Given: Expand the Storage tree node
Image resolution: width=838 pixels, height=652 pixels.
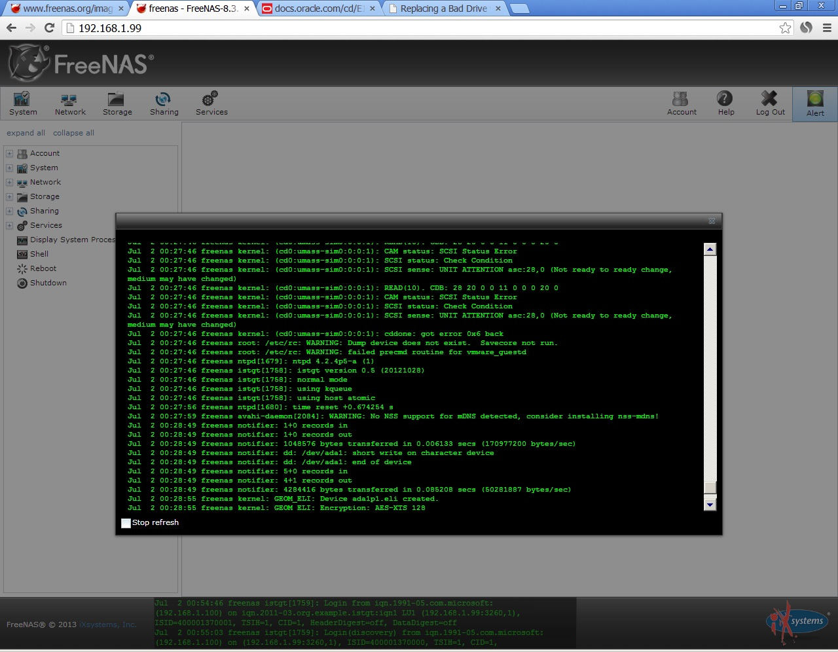Looking at the screenshot, I should tap(9, 197).
